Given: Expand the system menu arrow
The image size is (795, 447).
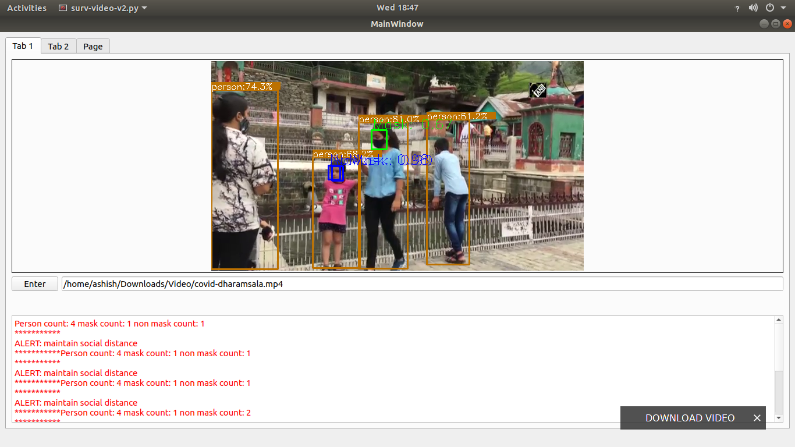Looking at the screenshot, I should [x=783, y=8].
